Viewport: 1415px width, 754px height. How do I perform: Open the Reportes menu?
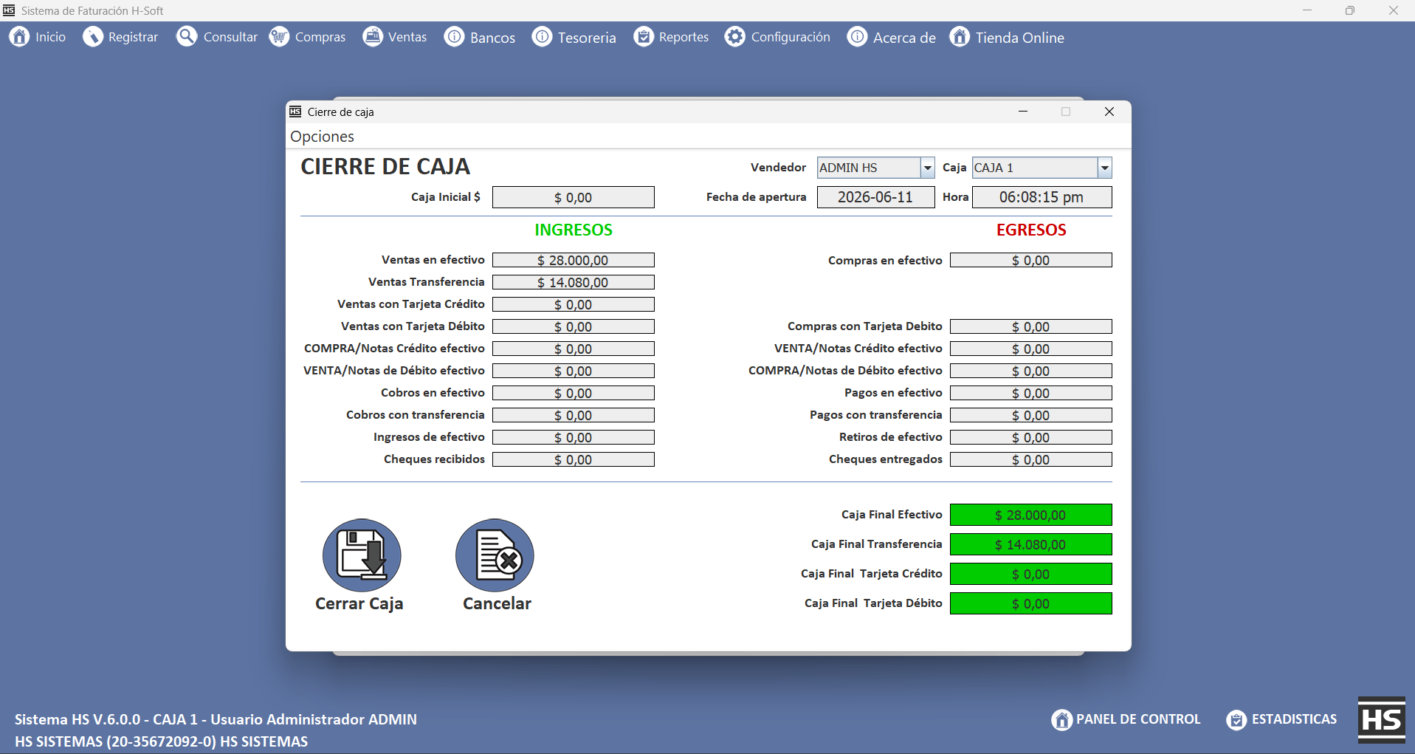671,37
